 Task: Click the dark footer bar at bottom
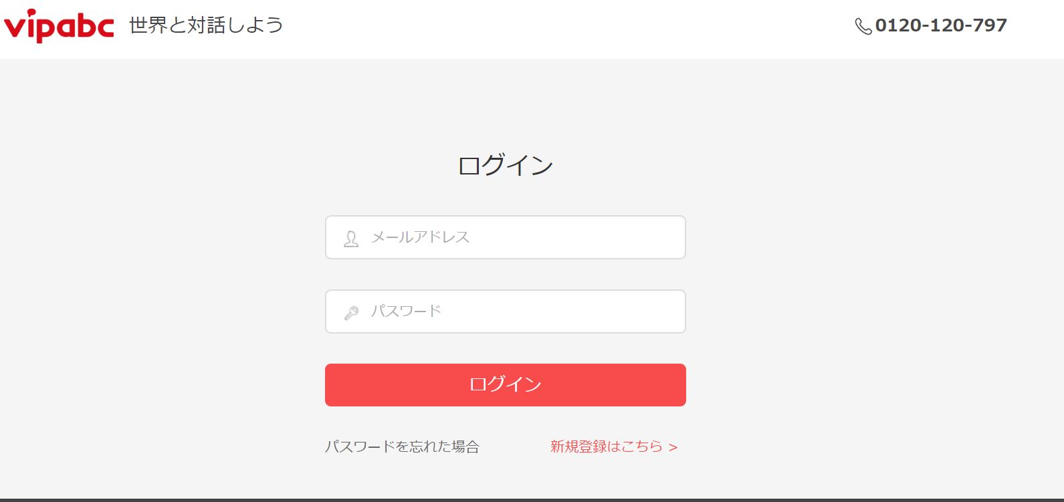coord(532,499)
